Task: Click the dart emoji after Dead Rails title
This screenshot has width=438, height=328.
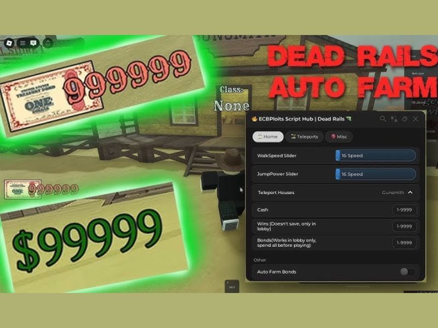Action: (x=349, y=118)
